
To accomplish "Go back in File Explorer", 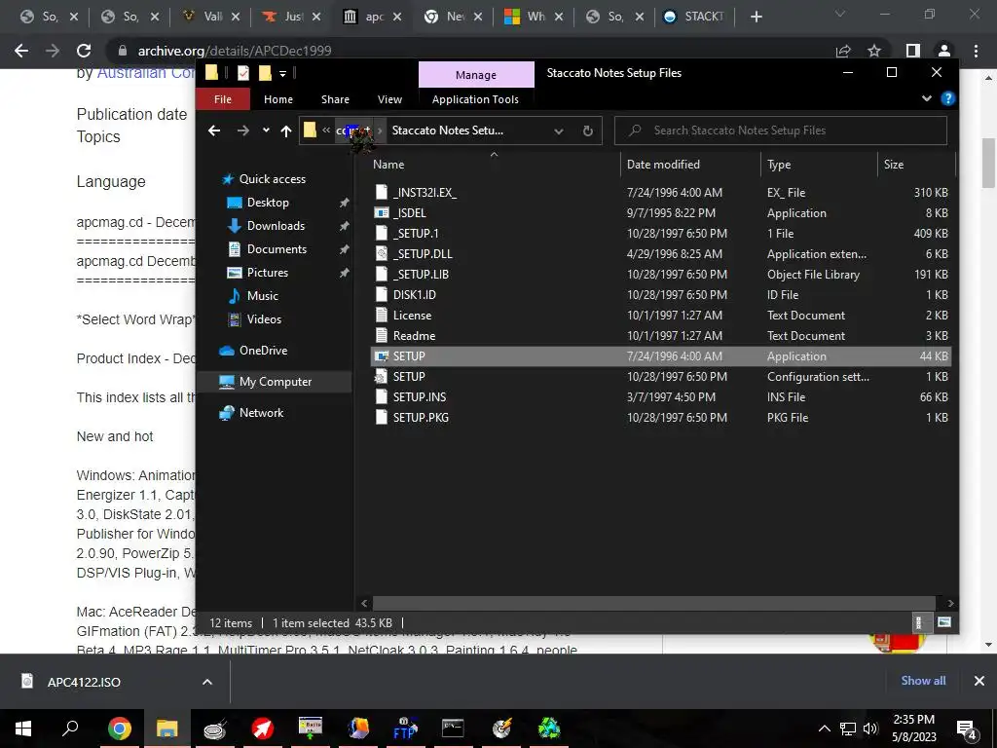I will (214, 131).
